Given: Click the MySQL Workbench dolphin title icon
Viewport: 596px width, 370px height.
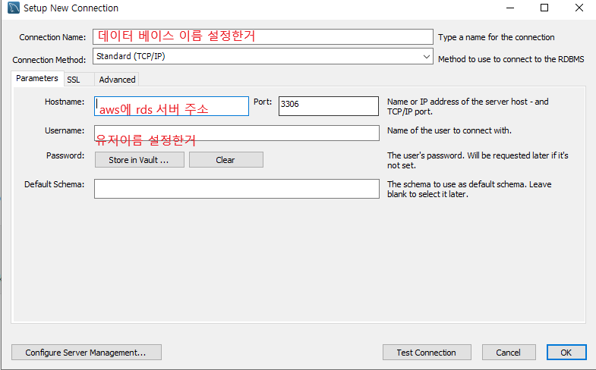Looking at the screenshot, I should 14,8.
